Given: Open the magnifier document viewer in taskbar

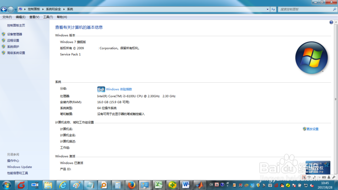Looking at the screenshot, I should (x=104, y=185).
